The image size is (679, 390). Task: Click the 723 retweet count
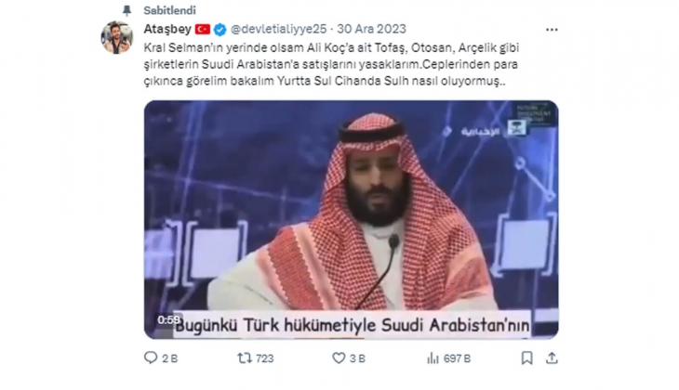(x=264, y=358)
